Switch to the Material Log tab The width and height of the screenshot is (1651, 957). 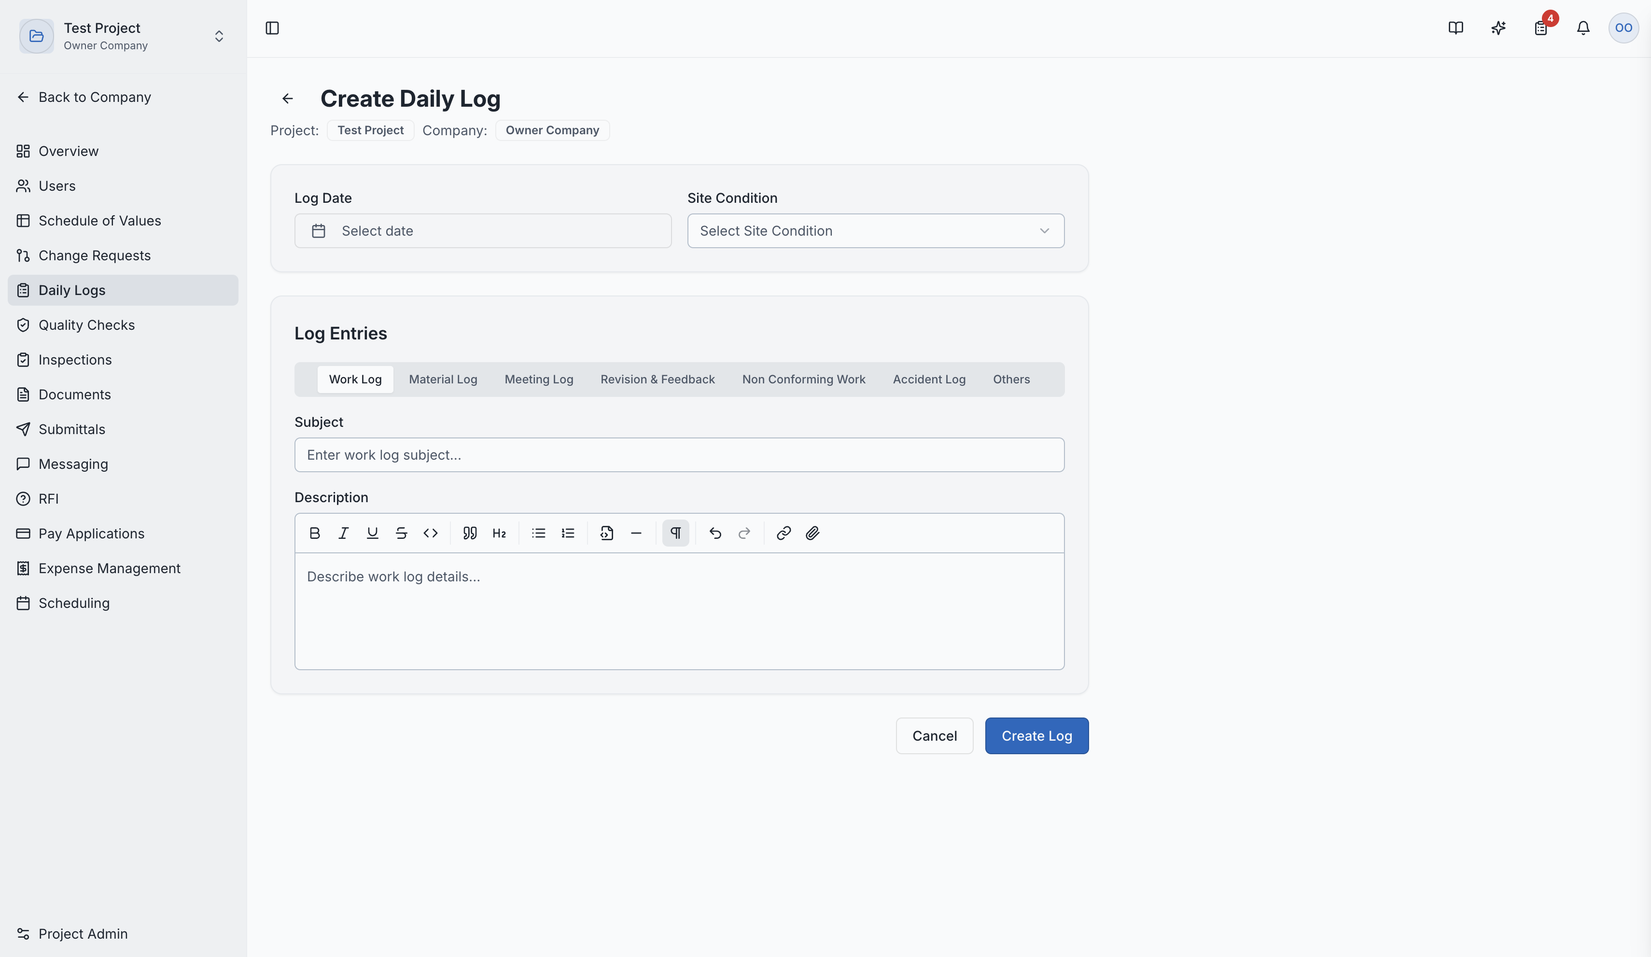443,380
